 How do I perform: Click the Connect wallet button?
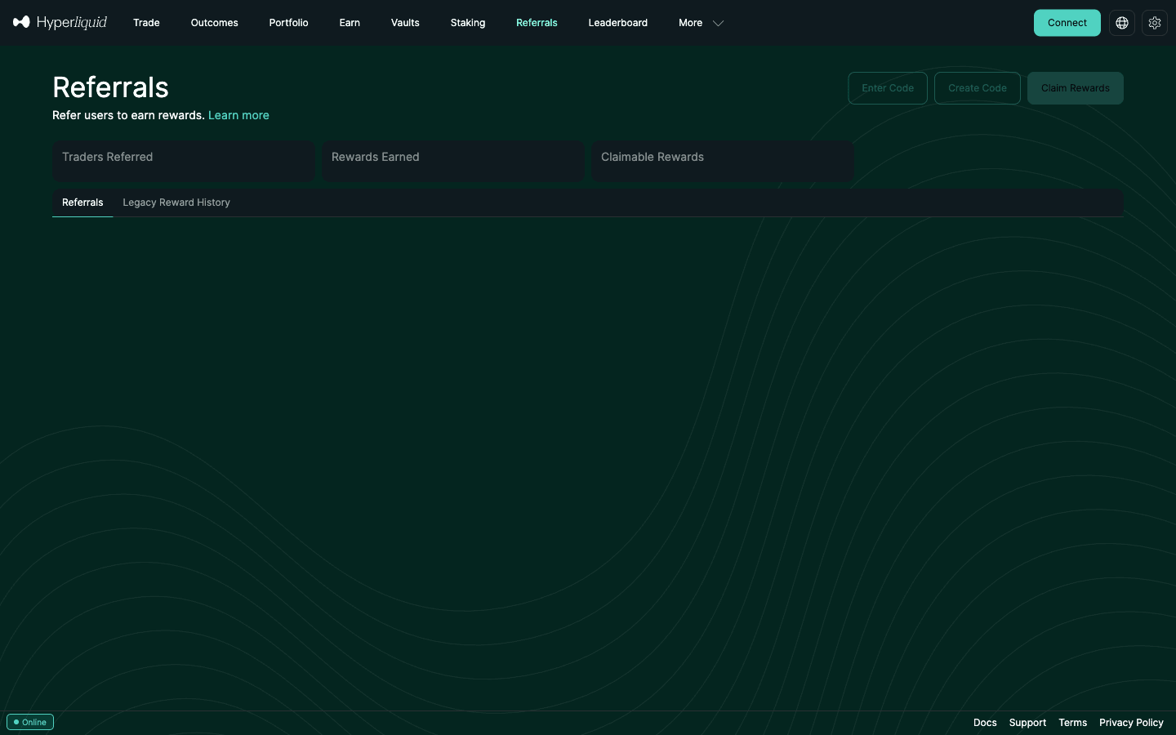1067,23
